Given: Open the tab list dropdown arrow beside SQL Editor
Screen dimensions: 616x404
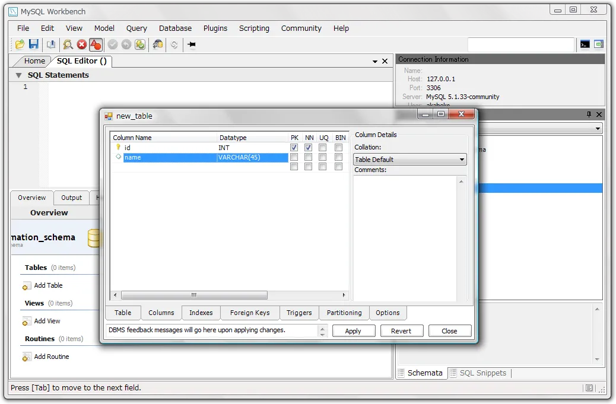Looking at the screenshot, I should pyautogui.click(x=375, y=62).
